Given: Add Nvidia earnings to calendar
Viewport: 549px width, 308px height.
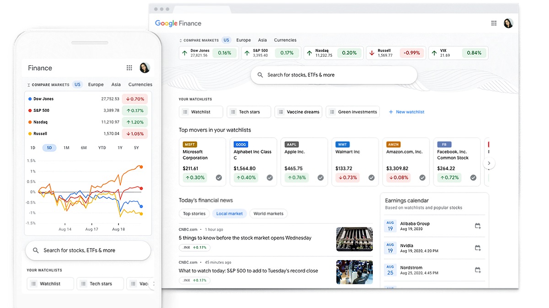Looking at the screenshot, I should click(x=478, y=248).
